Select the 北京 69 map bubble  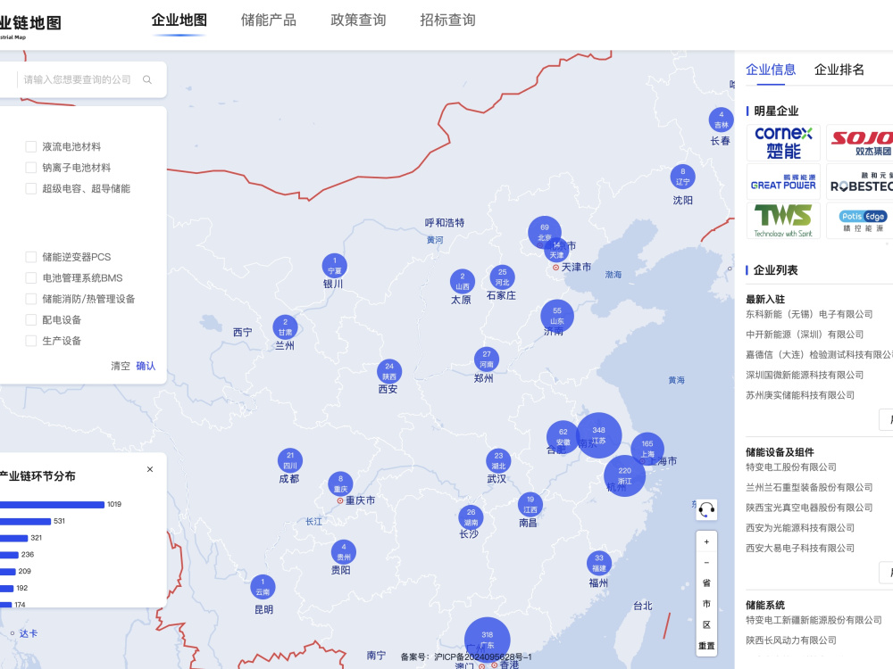tap(545, 232)
